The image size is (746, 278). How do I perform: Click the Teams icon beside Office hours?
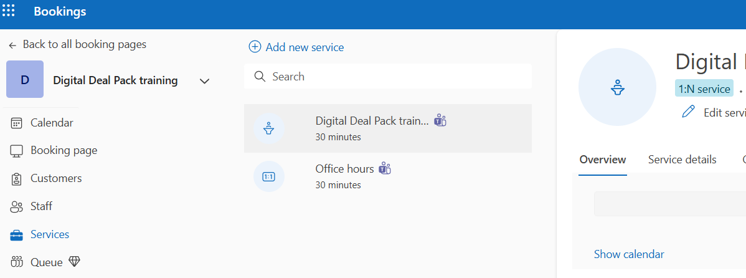point(385,168)
